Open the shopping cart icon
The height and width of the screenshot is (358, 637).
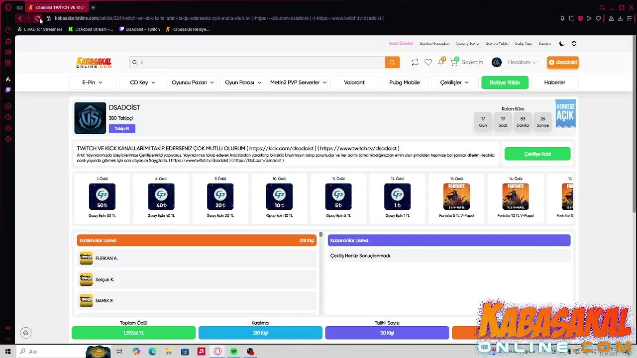454,62
